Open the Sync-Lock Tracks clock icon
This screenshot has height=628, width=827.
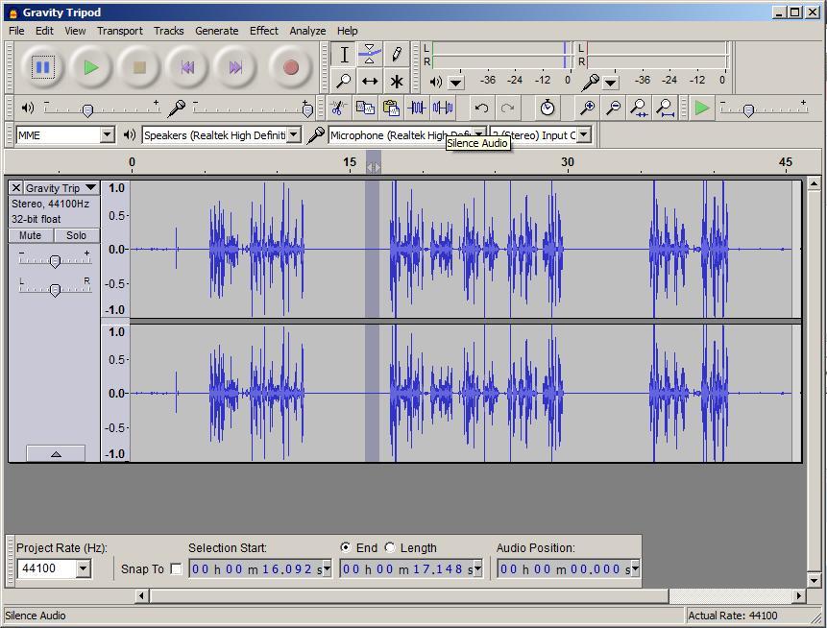(x=547, y=109)
